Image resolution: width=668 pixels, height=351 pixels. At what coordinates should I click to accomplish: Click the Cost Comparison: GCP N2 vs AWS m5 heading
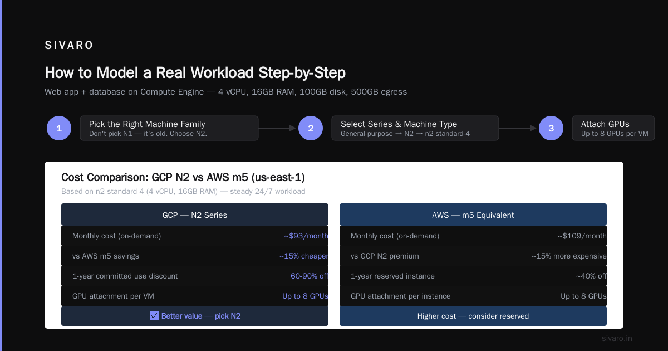[183, 177]
